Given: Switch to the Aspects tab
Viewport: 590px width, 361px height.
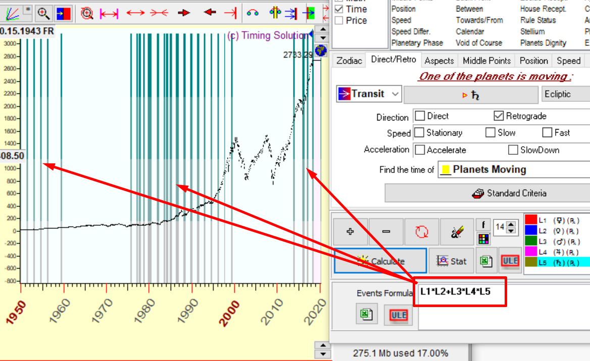Looking at the screenshot, I should click(438, 61).
